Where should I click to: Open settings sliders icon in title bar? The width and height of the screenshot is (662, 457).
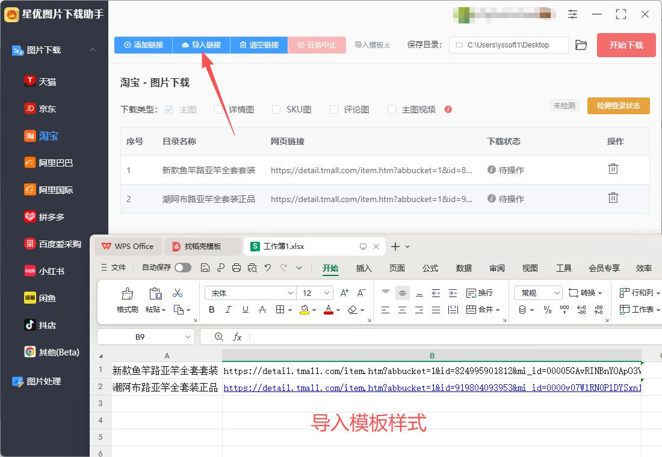point(572,14)
